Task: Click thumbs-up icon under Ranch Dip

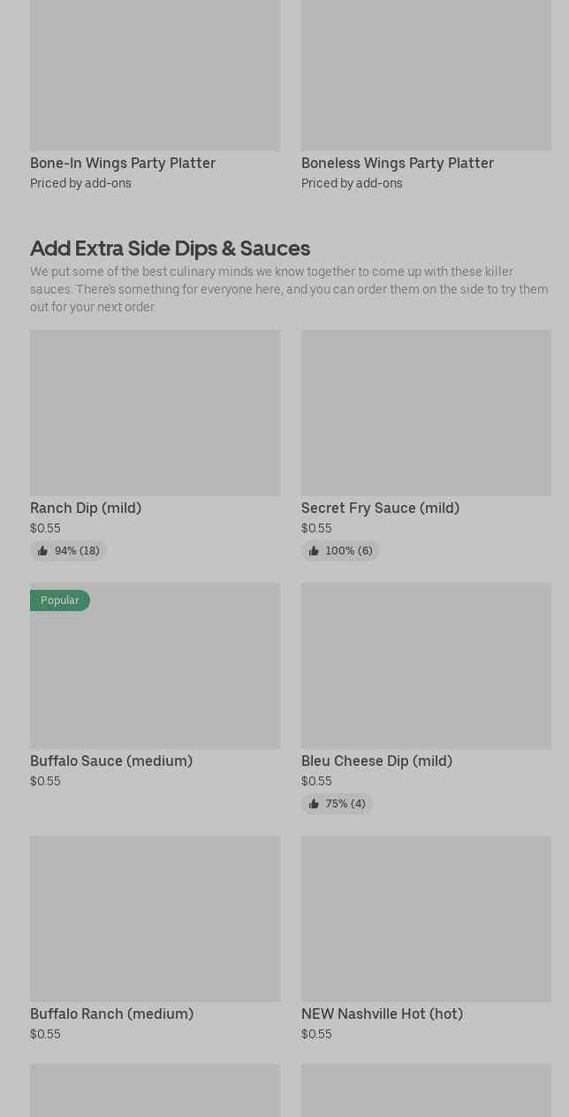Action: click(x=42, y=551)
